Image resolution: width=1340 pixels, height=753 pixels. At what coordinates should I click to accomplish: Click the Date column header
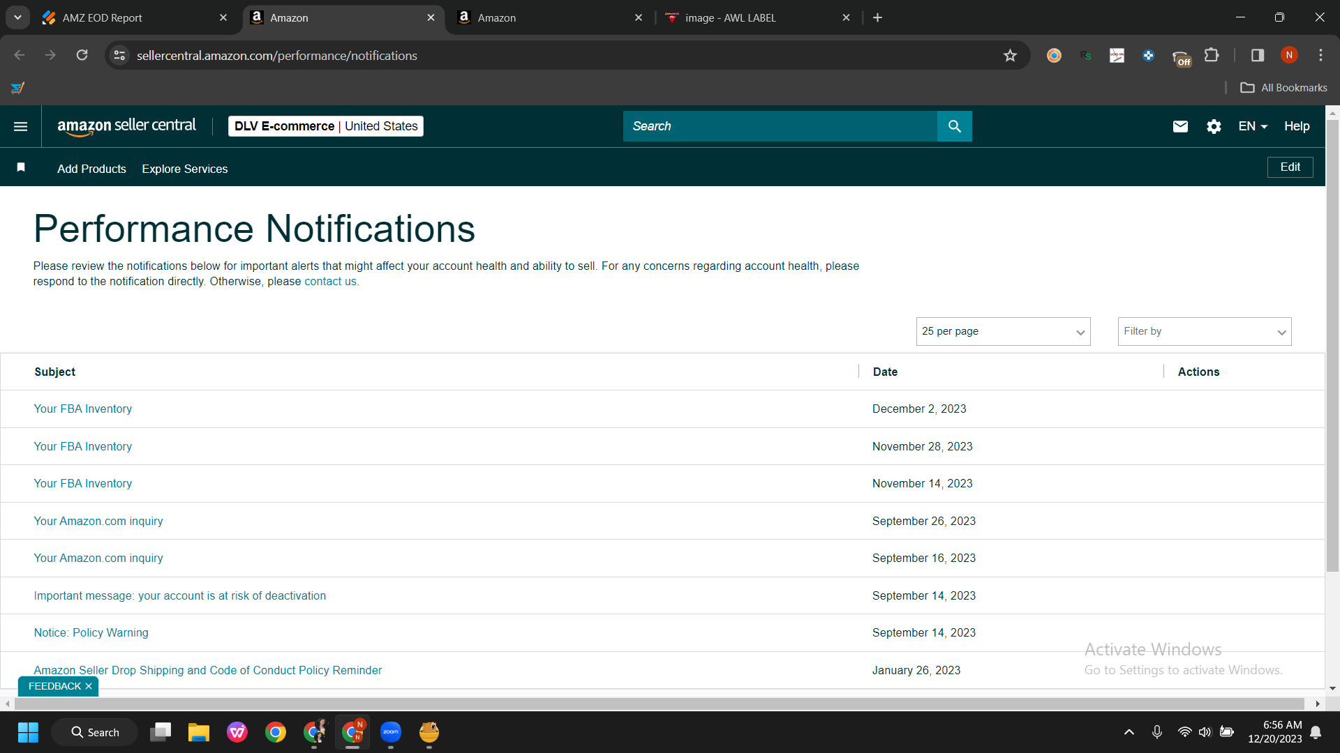885,372
